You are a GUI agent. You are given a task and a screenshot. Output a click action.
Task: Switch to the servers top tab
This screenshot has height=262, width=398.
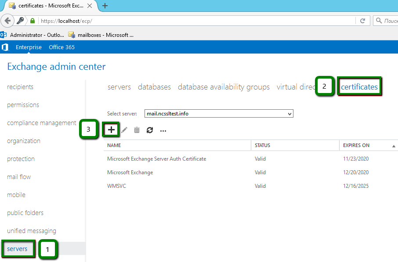119,87
